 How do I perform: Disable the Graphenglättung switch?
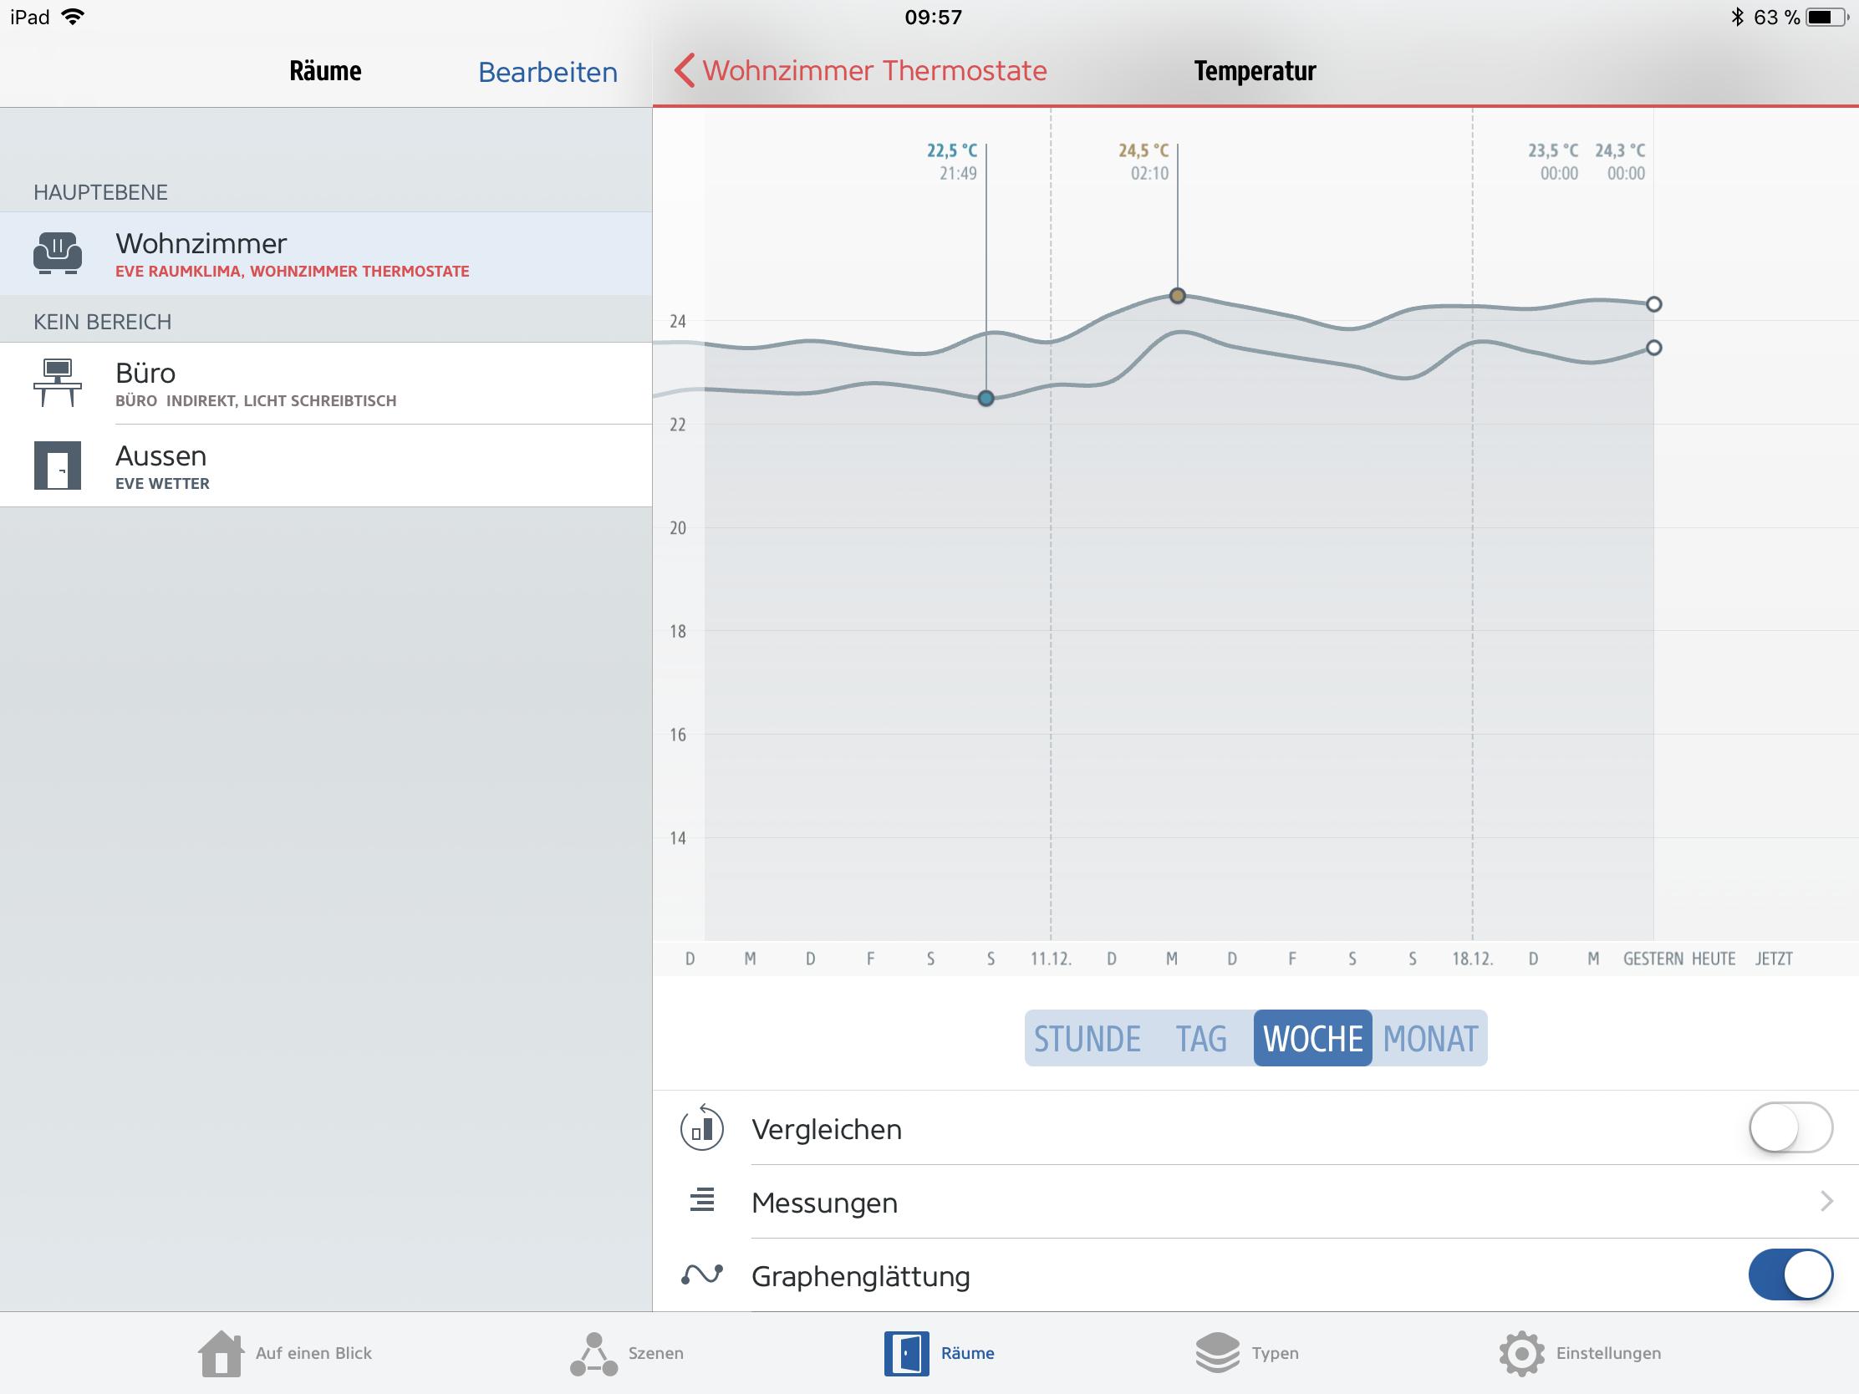point(1790,1274)
